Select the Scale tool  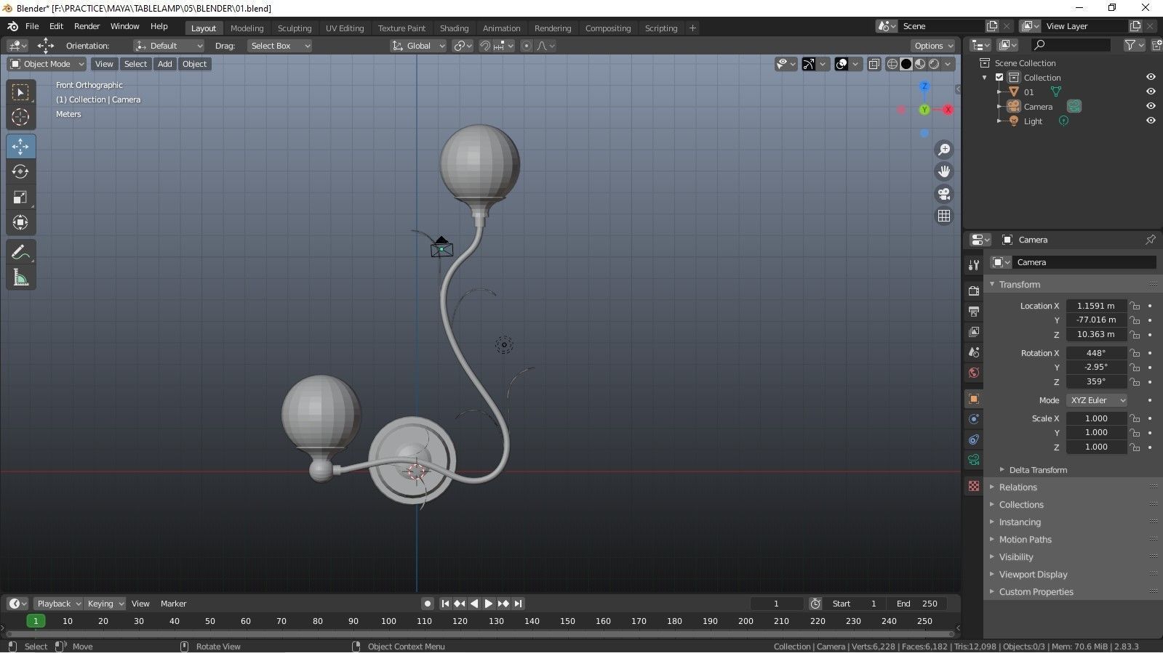click(x=20, y=197)
